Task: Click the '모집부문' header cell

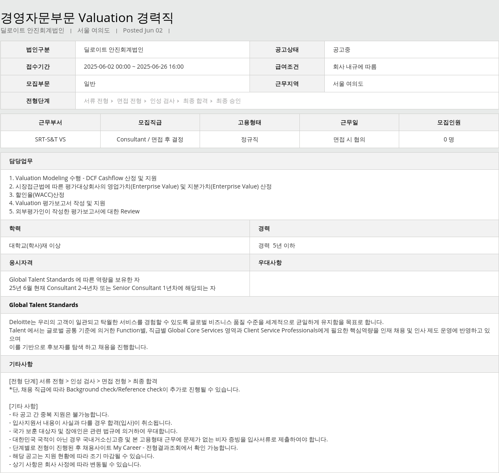Action: click(38, 84)
